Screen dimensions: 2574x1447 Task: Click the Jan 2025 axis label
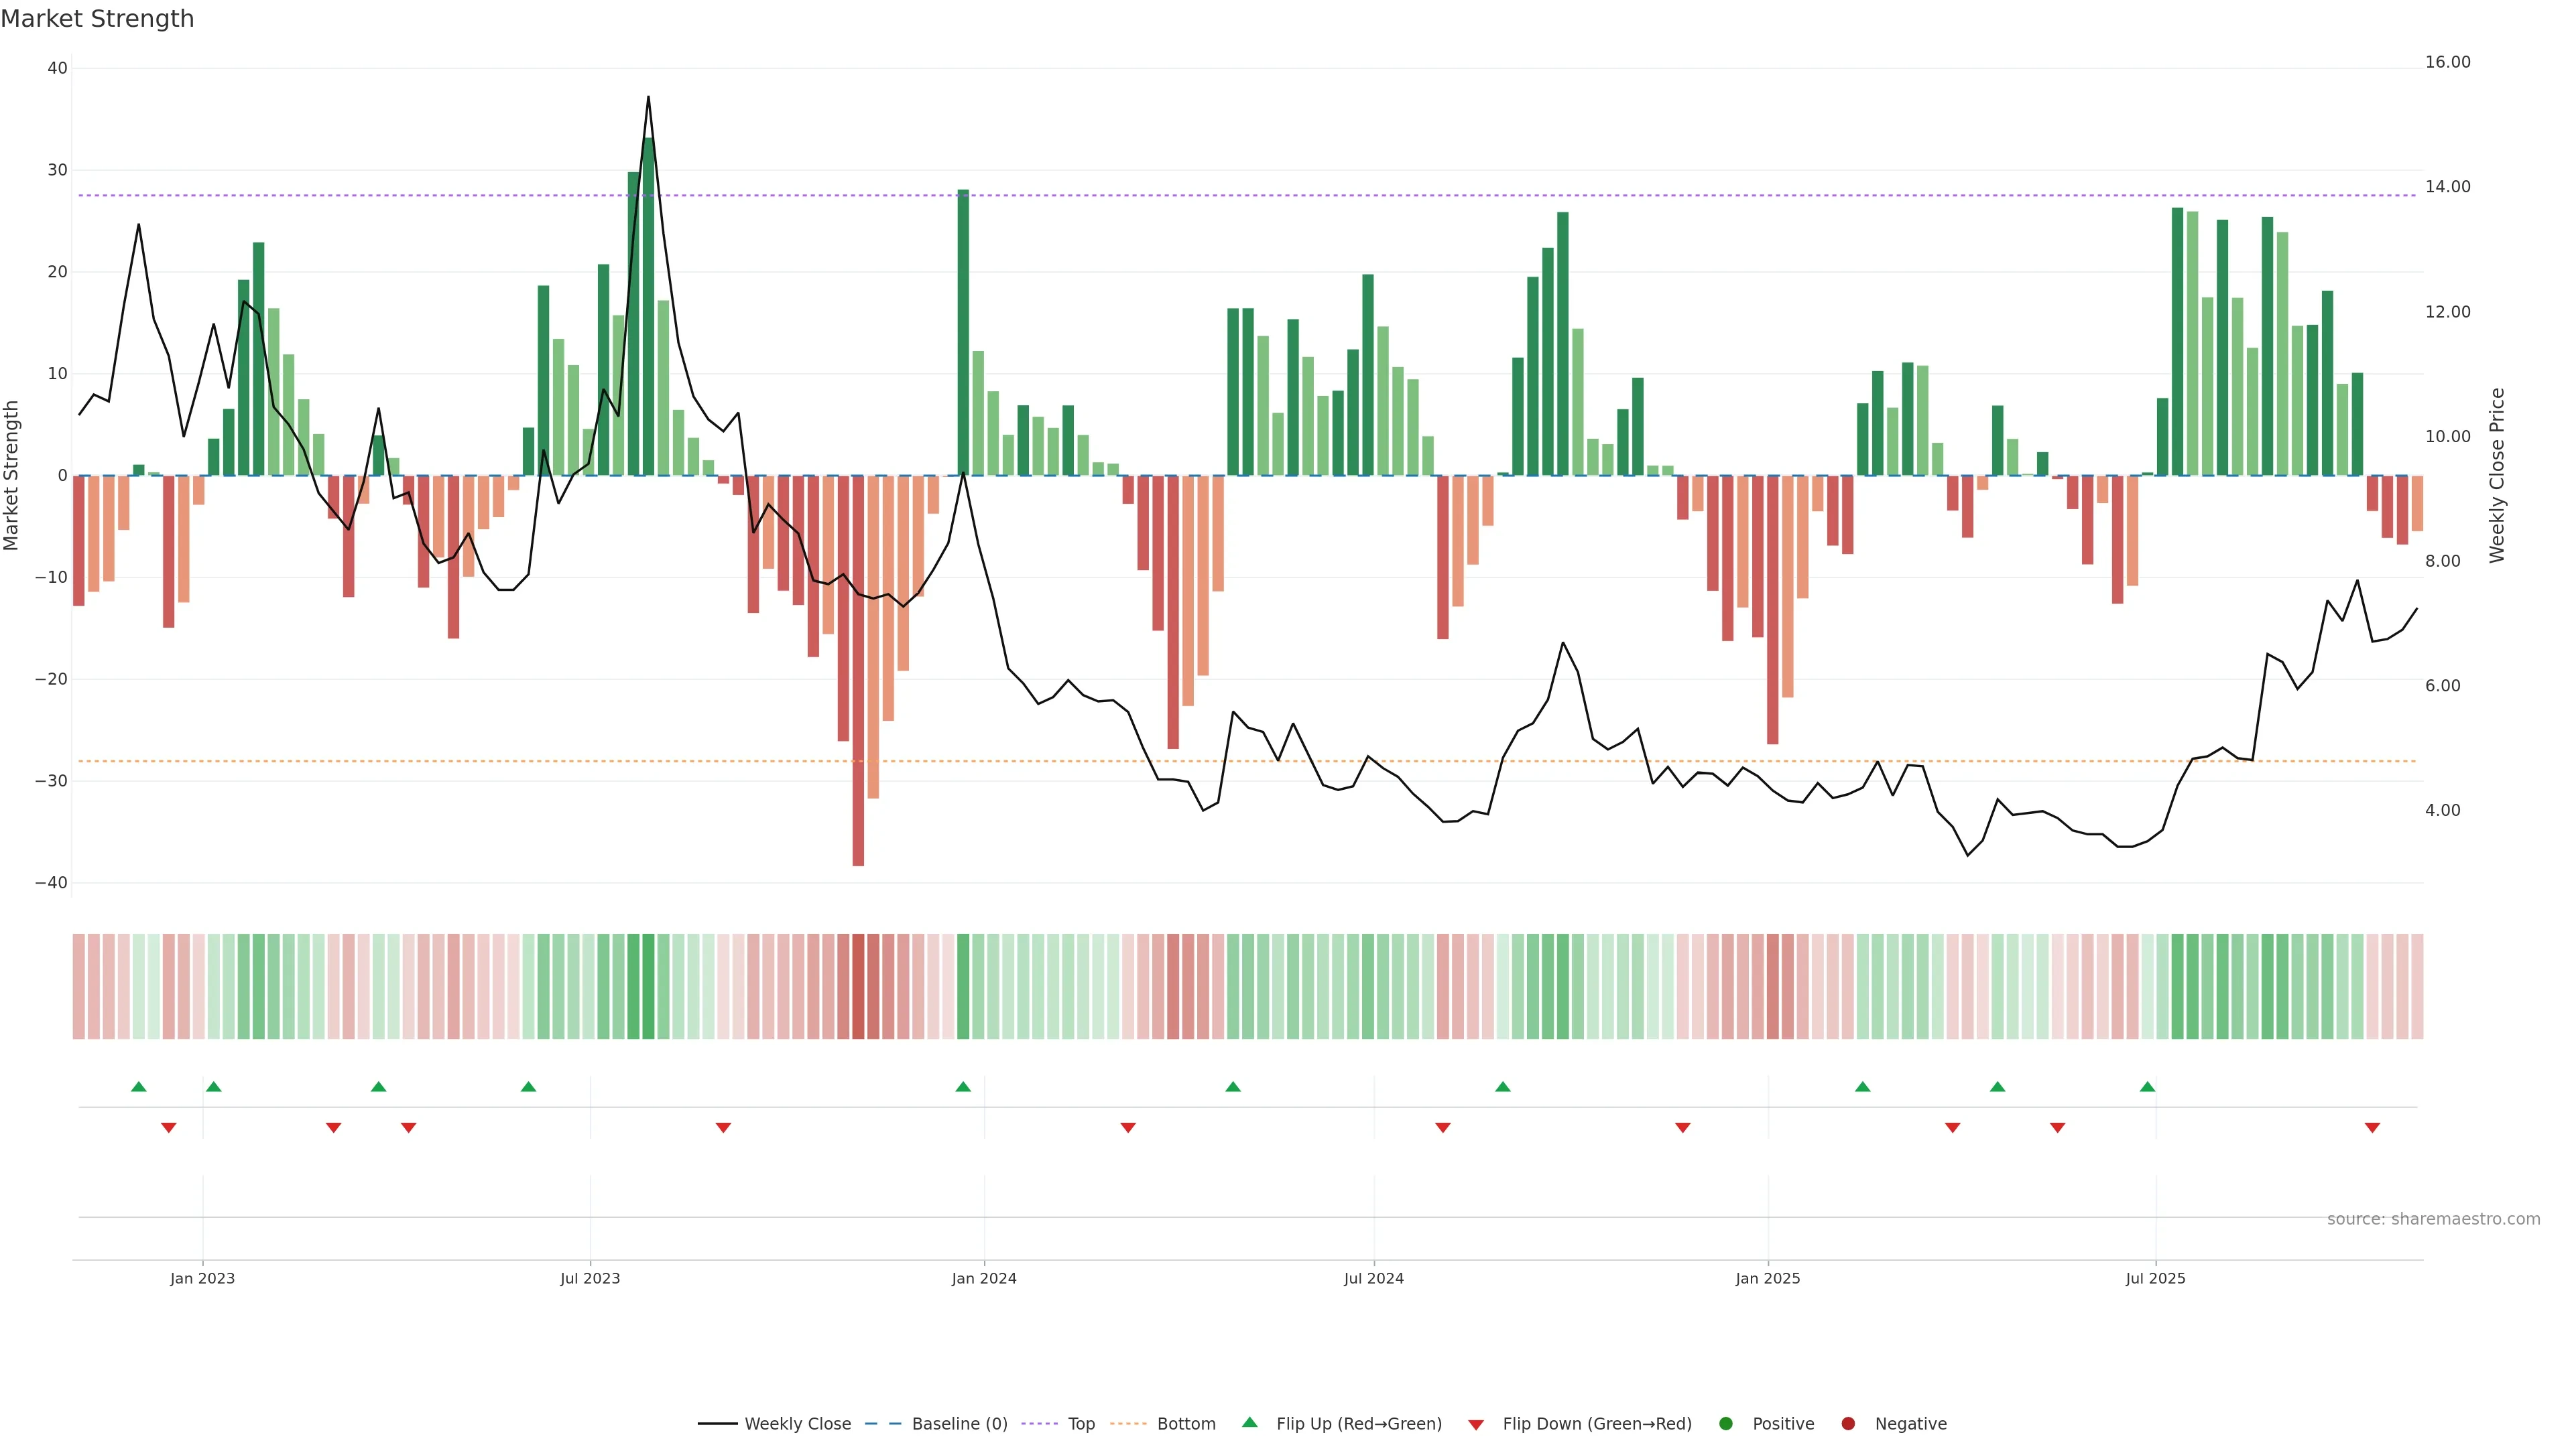pyautogui.click(x=1768, y=1278)
